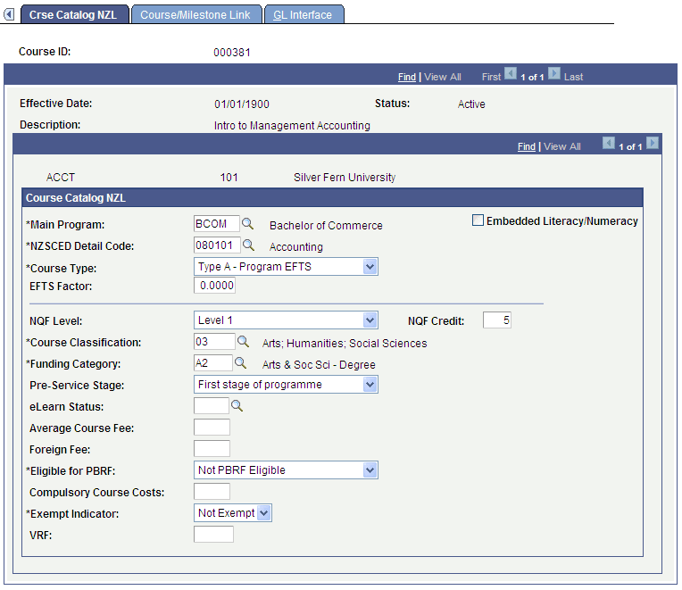The width and height of the screenshot is (682, 590).
Task: Click the tab scroll left arrow icon
Action: tap(9, 14)
